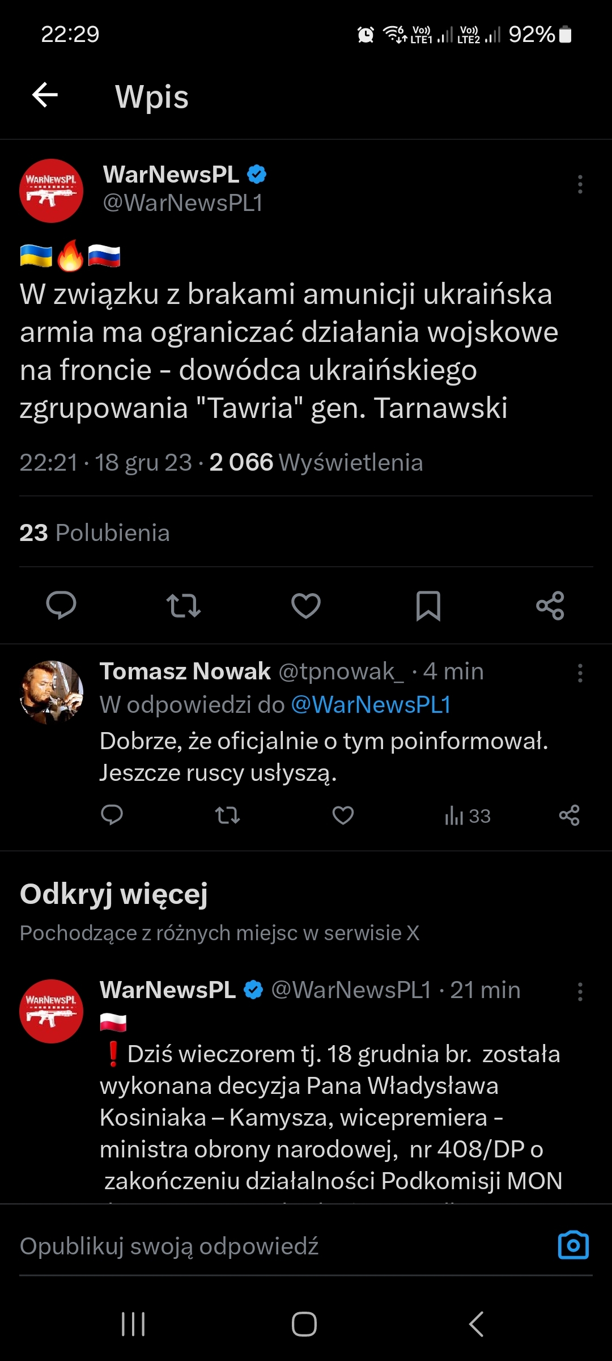Viewport: 612px width, 1361px height.
Task: Open more options for main post
Action: point(580,184)
